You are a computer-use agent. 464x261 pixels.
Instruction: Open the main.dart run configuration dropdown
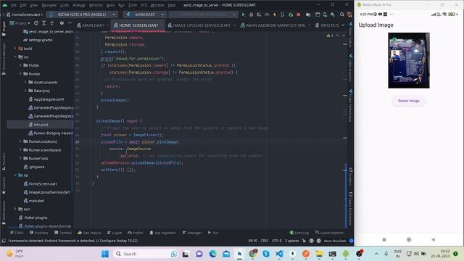[x=145, y=14]
